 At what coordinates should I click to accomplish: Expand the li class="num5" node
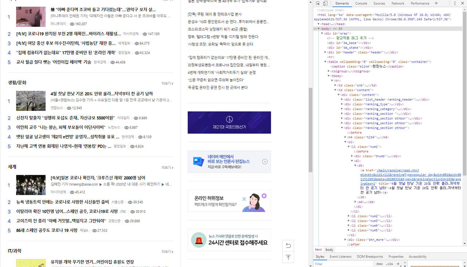click(x=348, y=231)
